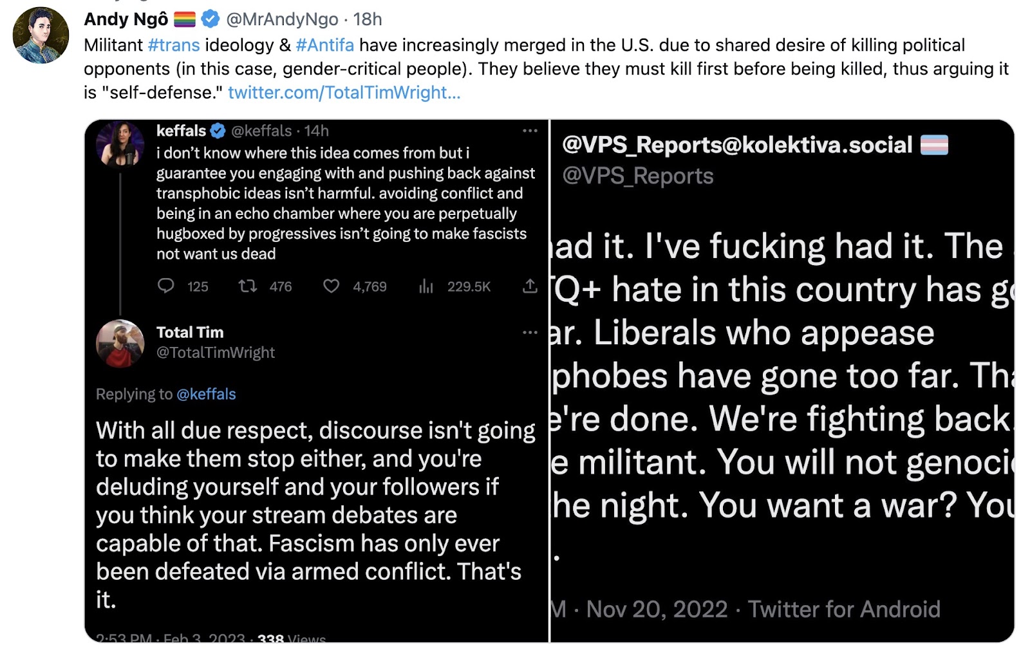Image resolution: width=1030 pixels, height=652 pixels.
Task: Open the VPS_Reports screenshot image on right
Action: (x=782, y=380)
